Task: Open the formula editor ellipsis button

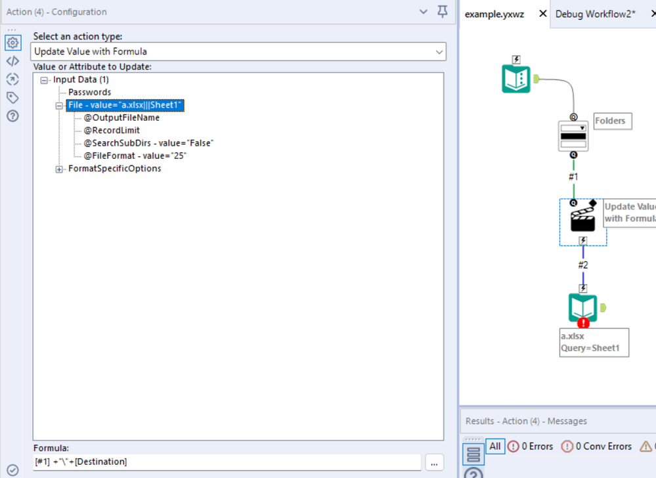Action: tap(434, 463)
